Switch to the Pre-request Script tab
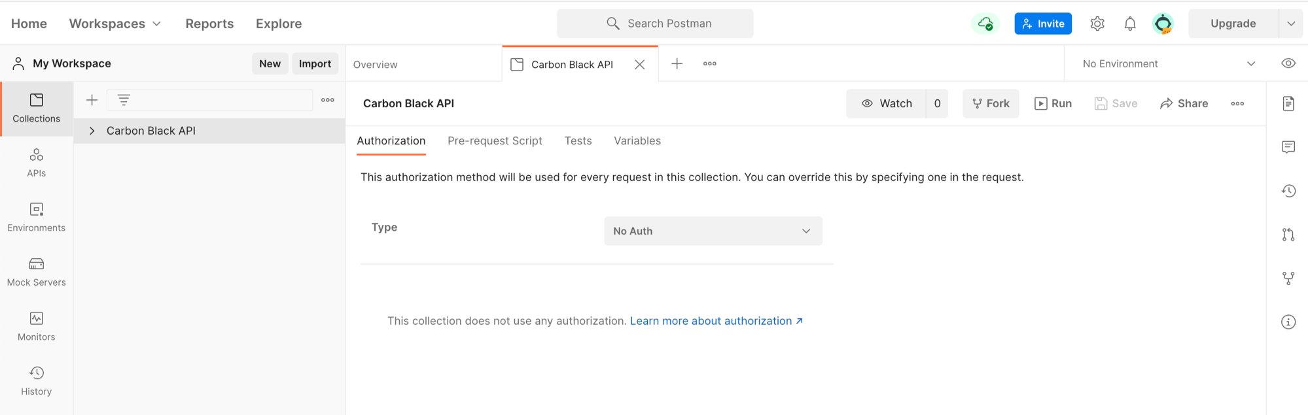This screenshot has height=415, width=1308. click(x=495, y=141)
